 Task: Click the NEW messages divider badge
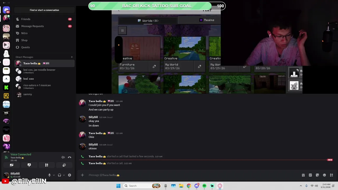330,160
